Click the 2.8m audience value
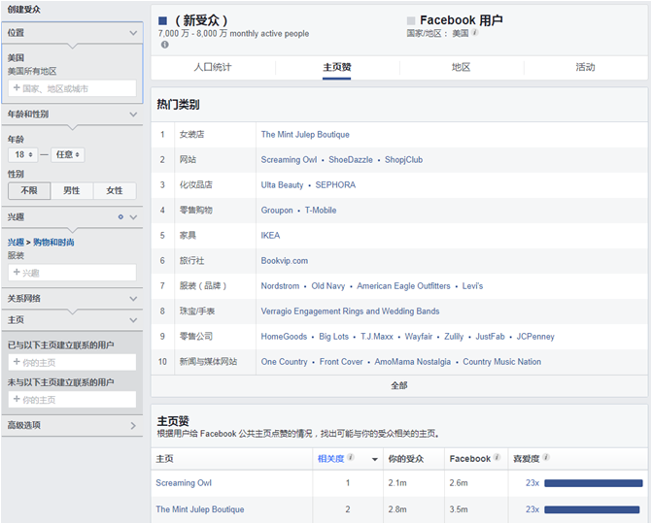This screenshot has width=652, height=524. coord(397,509)
